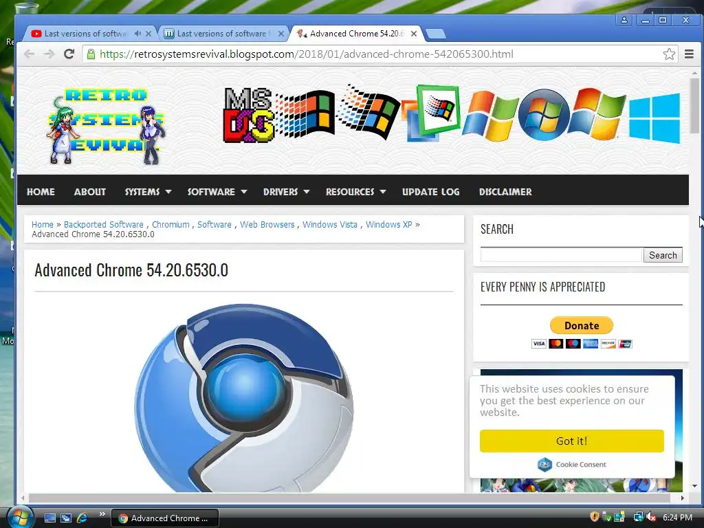
Task: Click the vertical scrollbar down arrow
Action: click(x=695, y=486)
